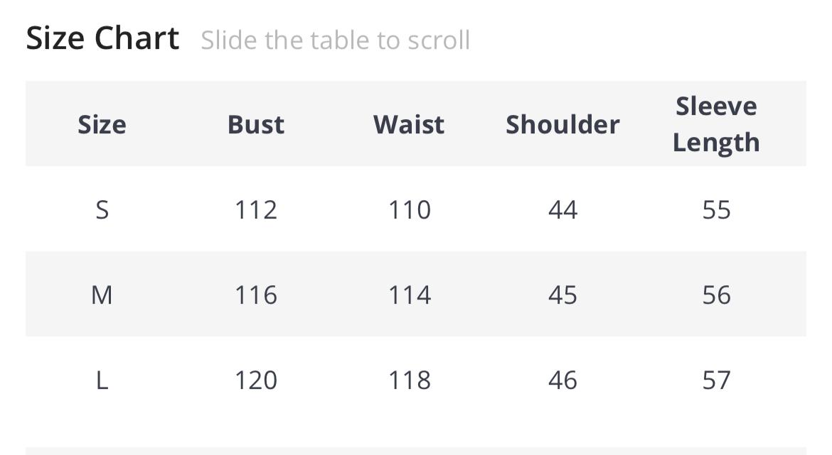This screenshot has width=832, height=455.
Task: Click the Size Chart heading
Action: click(x=102, y=38)
